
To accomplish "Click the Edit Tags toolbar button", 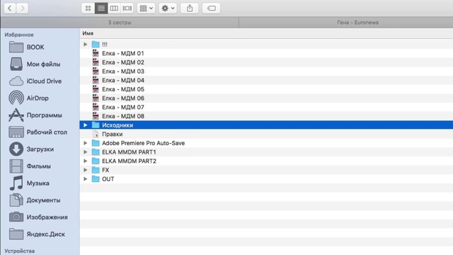I will tap(212, 8).
